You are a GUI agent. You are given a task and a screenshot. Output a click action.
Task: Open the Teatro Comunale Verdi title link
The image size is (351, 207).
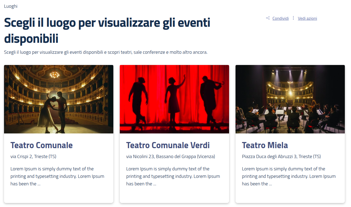(168, 145)
